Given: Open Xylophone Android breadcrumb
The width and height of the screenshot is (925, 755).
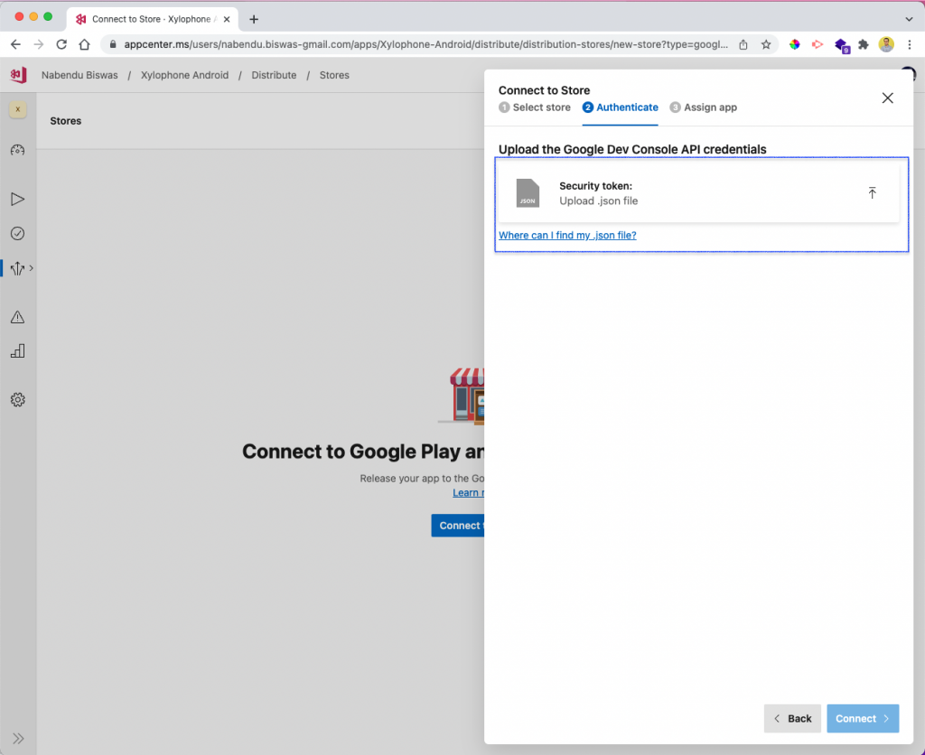Looking at the screenshot, I should click(x=184, y=75).
